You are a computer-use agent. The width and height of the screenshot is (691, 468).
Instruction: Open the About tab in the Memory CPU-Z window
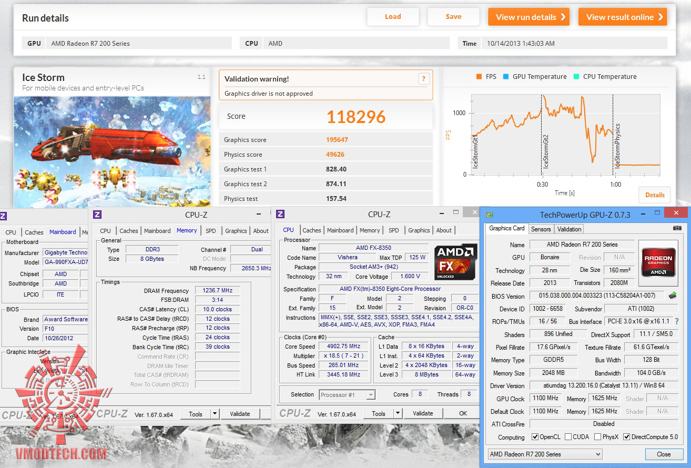(261, 231)
